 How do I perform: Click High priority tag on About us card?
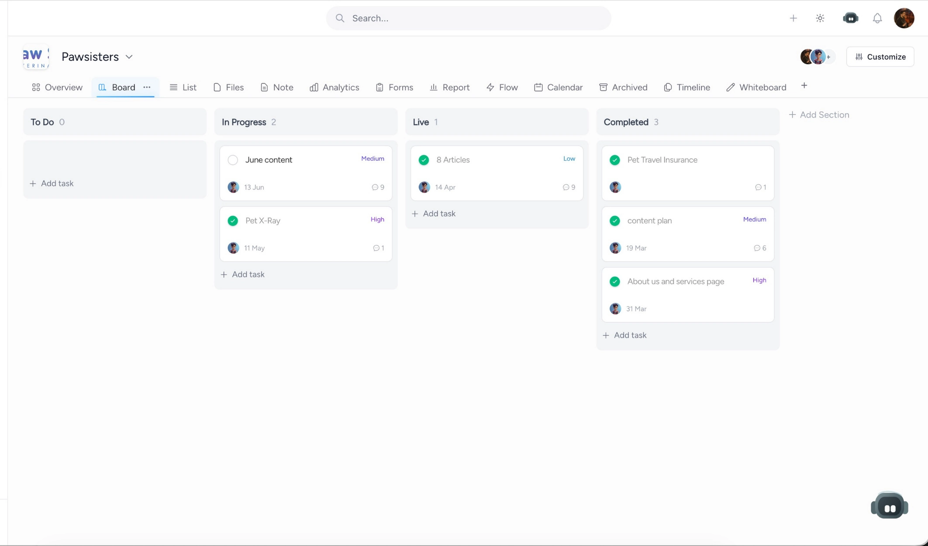point(759,280)
